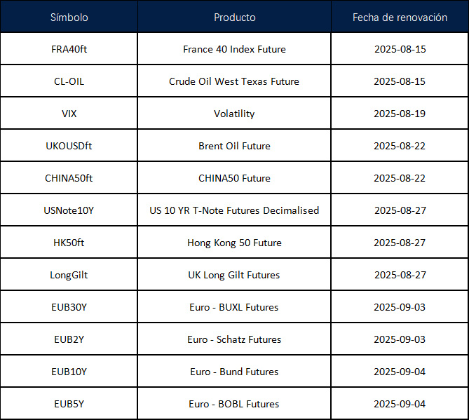Select Brent Oil Future product cell

[x=234, y=146]
